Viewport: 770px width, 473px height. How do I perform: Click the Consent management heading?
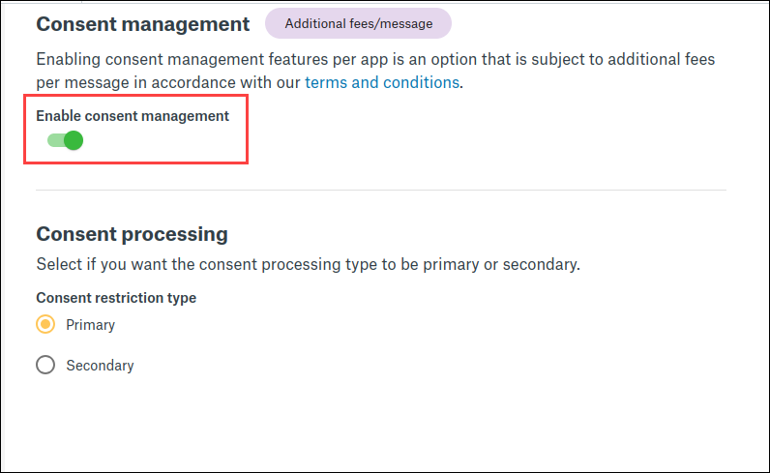point(142,23)
